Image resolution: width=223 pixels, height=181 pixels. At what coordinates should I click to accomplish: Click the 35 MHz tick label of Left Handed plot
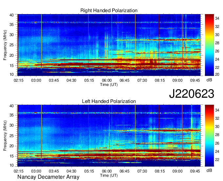(12, 115)
